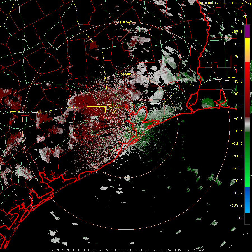Click the -32.0 value on velocity scale

(237, 143)
